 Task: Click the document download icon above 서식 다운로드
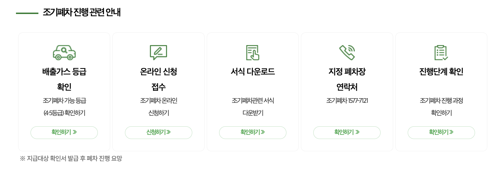pyautogui.click(x=253, y=52)
